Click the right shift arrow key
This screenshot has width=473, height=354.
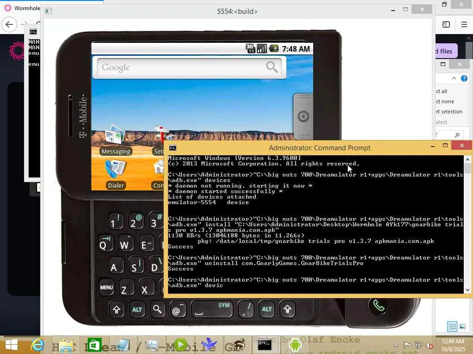287,309
